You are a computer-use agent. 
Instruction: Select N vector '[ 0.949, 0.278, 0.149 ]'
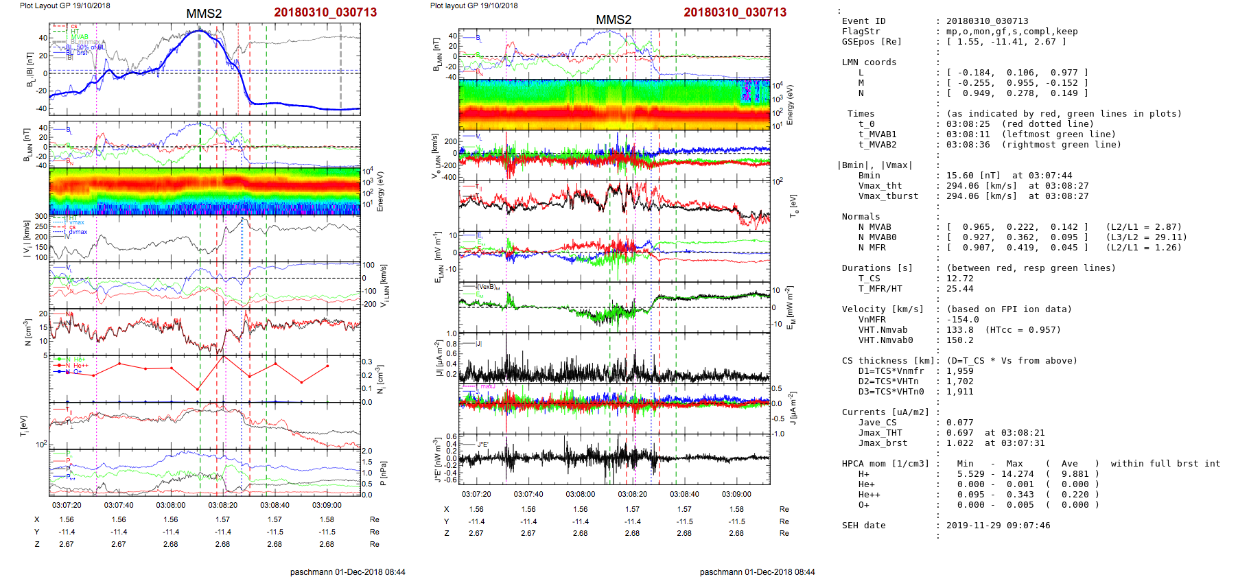pyautogui.click(x=1018, y=93)
